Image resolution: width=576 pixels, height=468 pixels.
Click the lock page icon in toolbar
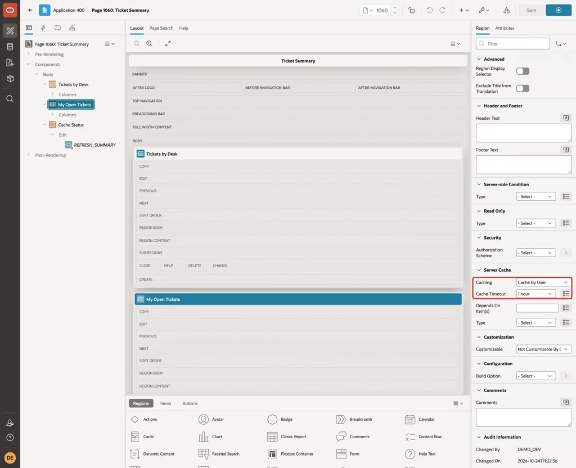click(x=411, y=10)
